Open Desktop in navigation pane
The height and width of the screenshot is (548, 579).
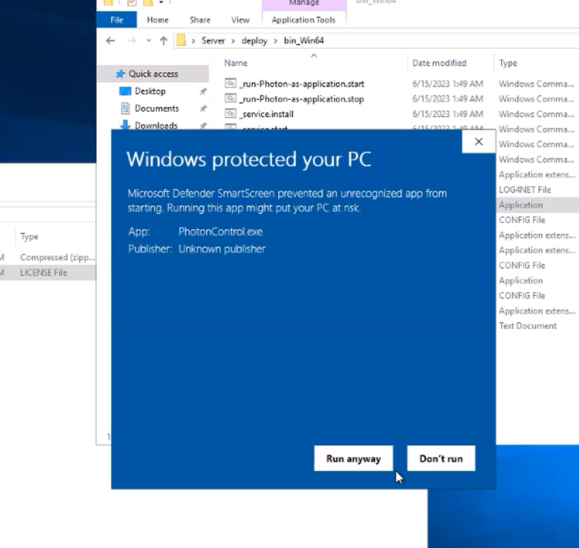point(150,91)
